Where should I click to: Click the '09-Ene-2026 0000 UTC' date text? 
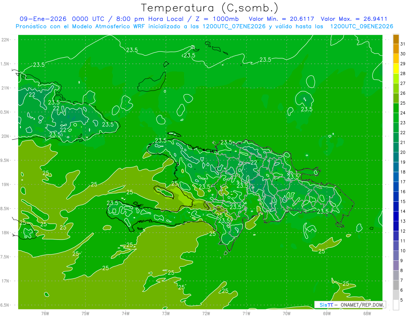[x=63, y=19]
